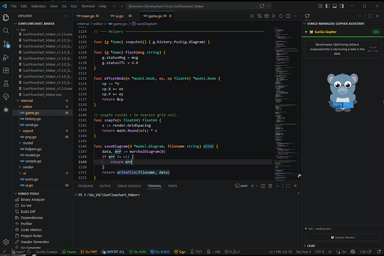The image size is (384, 256).
Task: Open the Profiler tool in SunGo Tools
Action: pyautogui.click(x=27, y=224)
